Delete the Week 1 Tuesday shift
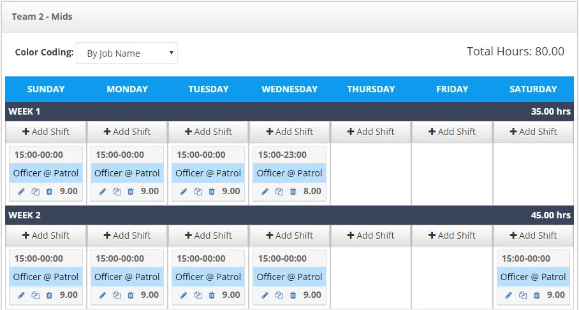This screenshot has width=579, height=310. [x=212, y=192]
